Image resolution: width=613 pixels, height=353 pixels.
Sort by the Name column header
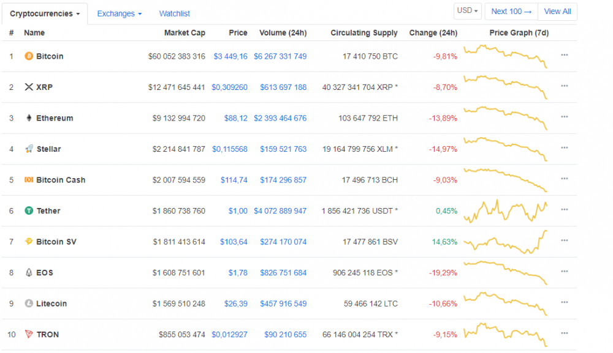[34, 33]
